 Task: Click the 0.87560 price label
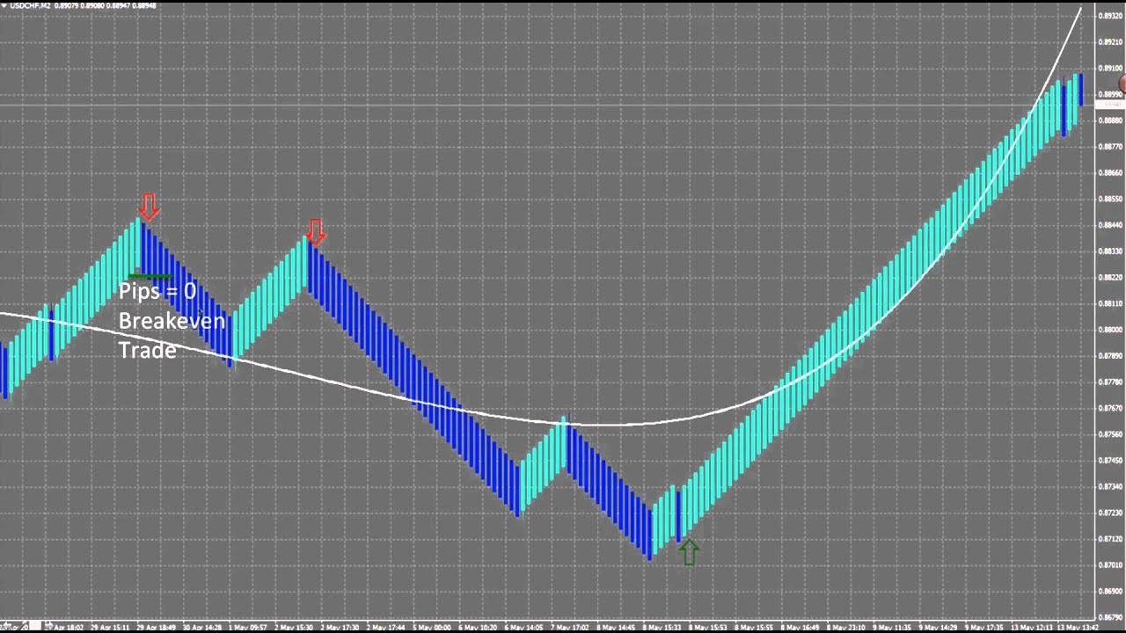pos(1111,434)
